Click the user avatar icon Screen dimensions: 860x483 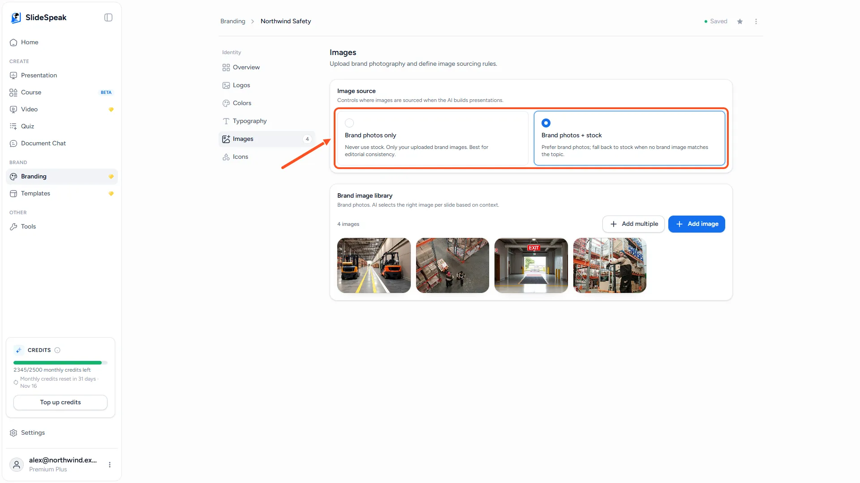click(17, 465)
